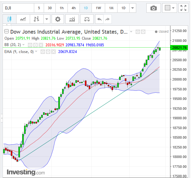
Task: Remove the BB indicator with X
Action: pos(41,45)
